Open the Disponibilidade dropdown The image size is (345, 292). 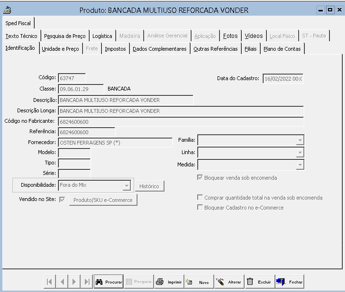127,185
